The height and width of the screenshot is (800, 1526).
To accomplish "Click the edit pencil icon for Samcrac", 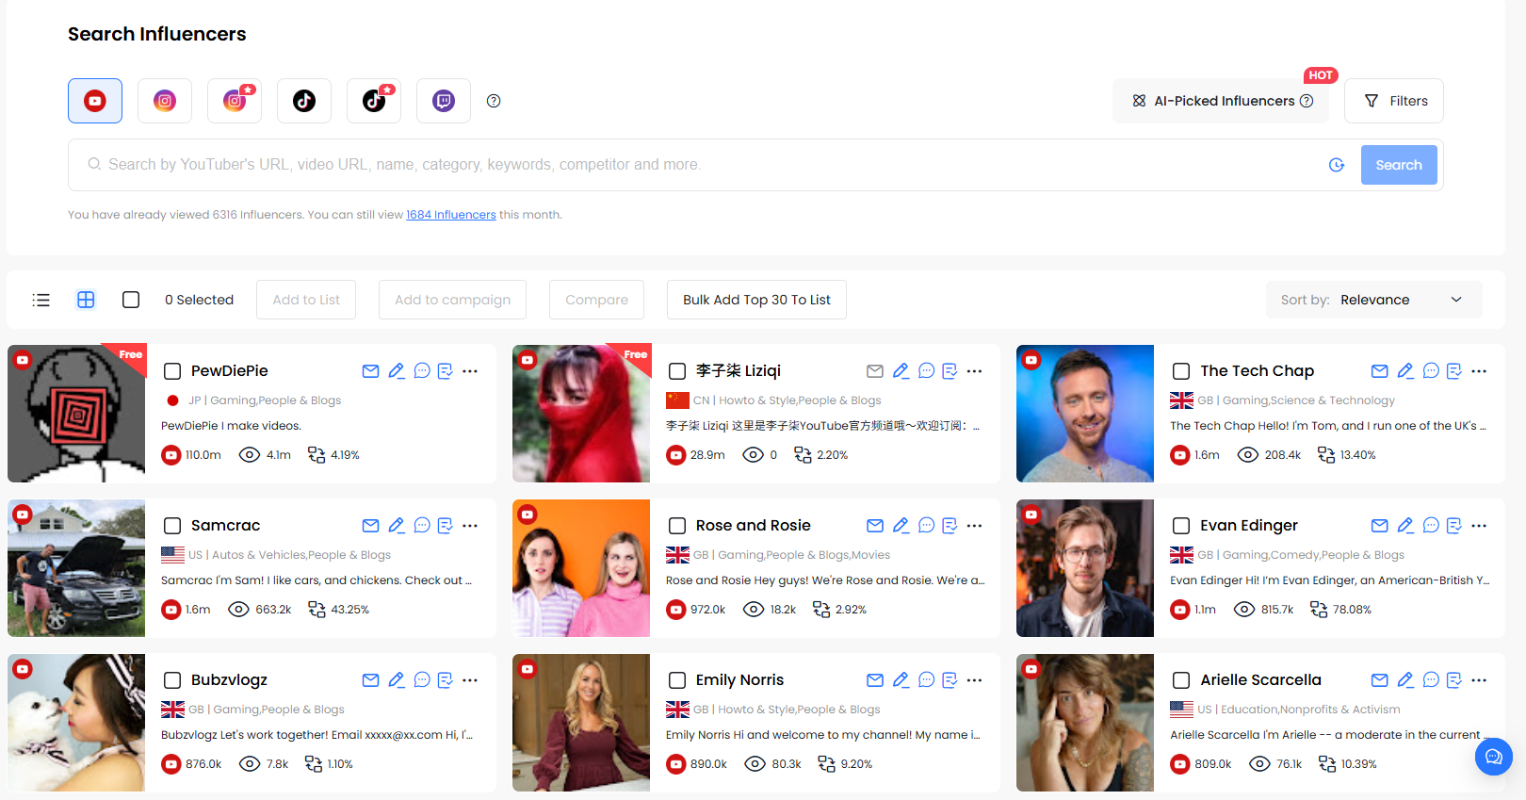I will [397, 526].
